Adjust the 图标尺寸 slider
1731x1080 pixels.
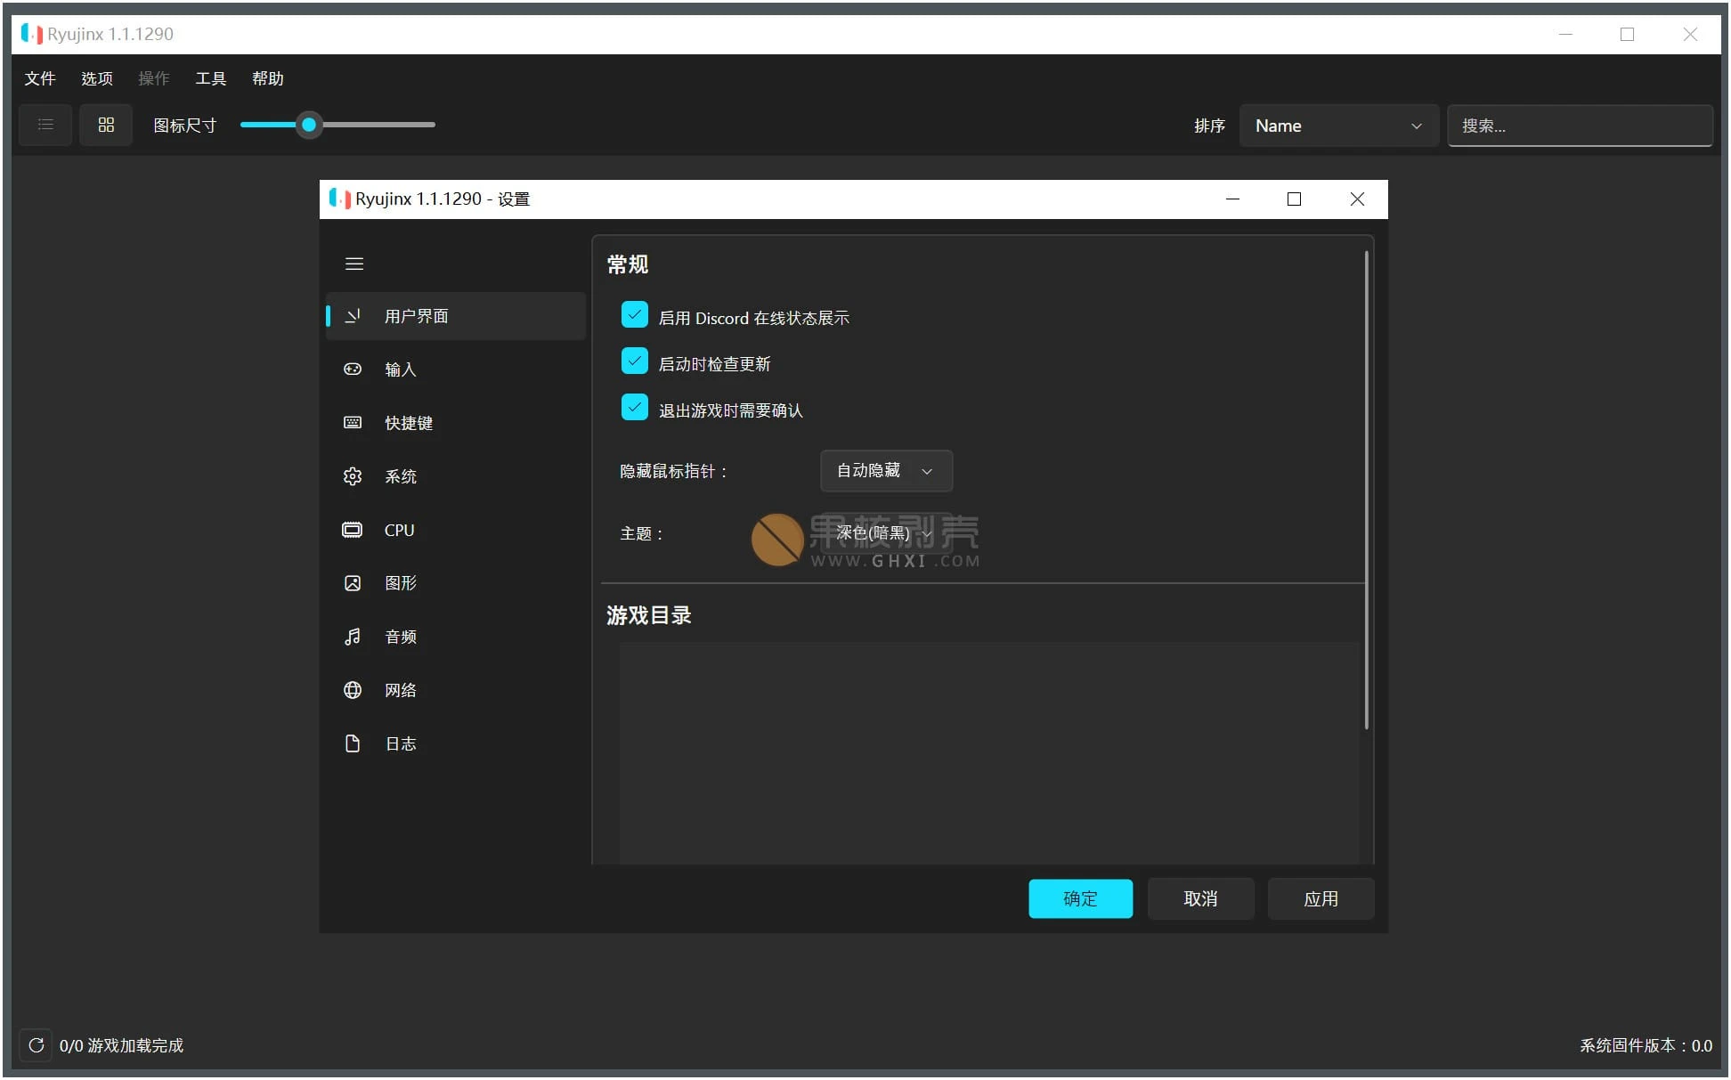click(x=309, y=125)
